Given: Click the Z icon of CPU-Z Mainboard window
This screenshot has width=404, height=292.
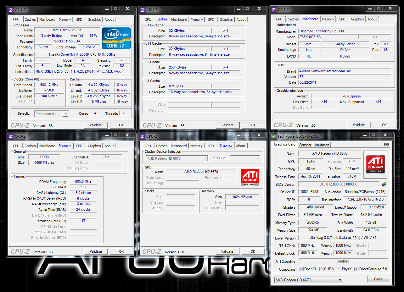Looking at the screenshot, I should 274,10.
